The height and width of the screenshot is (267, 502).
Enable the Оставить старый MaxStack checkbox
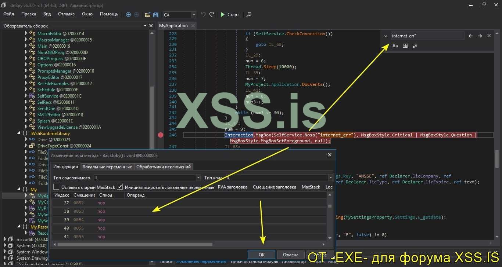coord(56,187)
